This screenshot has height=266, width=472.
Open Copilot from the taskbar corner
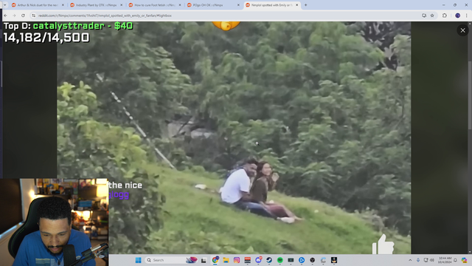(x=464, y=260)
